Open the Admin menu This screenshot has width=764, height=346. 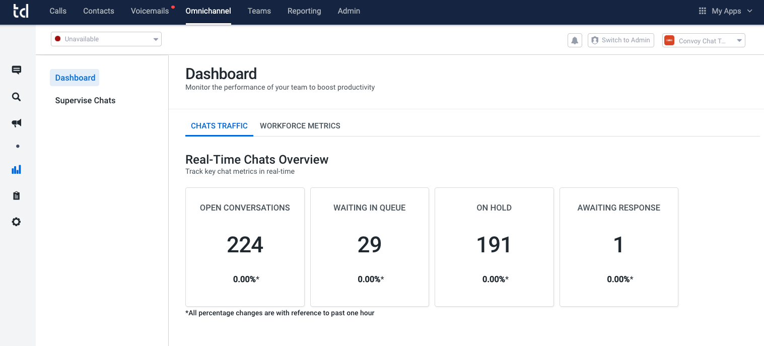[x=349, y=11]
